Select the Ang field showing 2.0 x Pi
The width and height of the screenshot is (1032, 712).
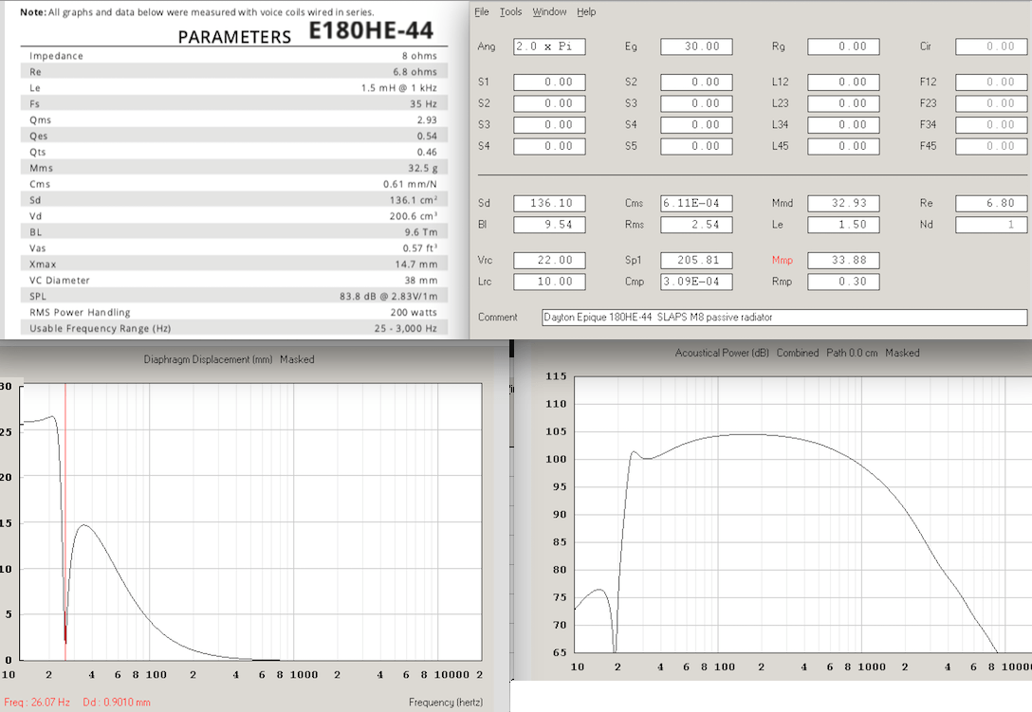tap(549, 46)
